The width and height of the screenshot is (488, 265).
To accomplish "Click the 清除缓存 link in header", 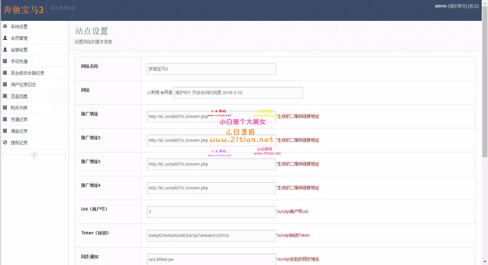I will (457, 6).
